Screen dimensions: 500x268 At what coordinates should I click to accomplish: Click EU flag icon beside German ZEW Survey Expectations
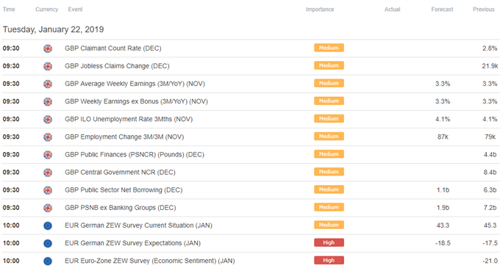click(48, 244)
